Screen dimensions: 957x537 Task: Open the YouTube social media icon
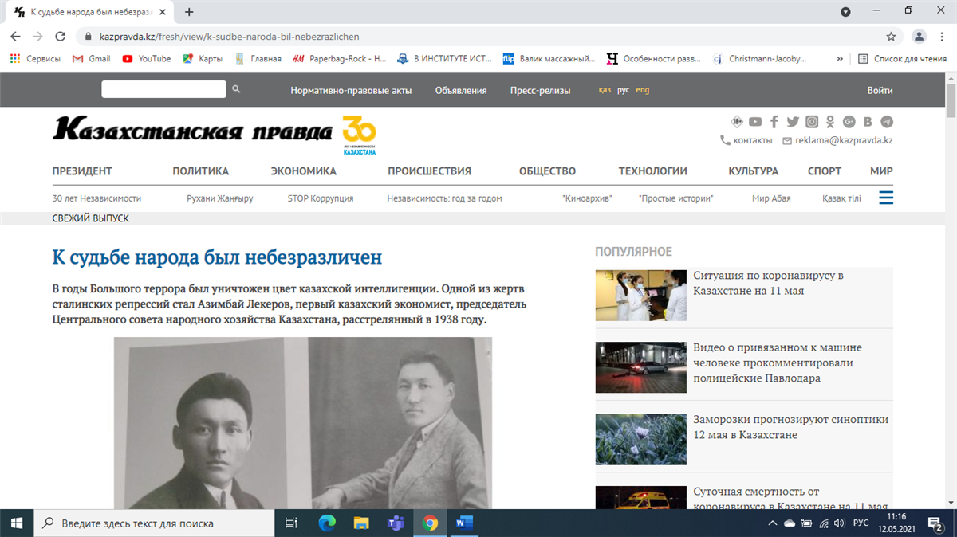(754, 122)
